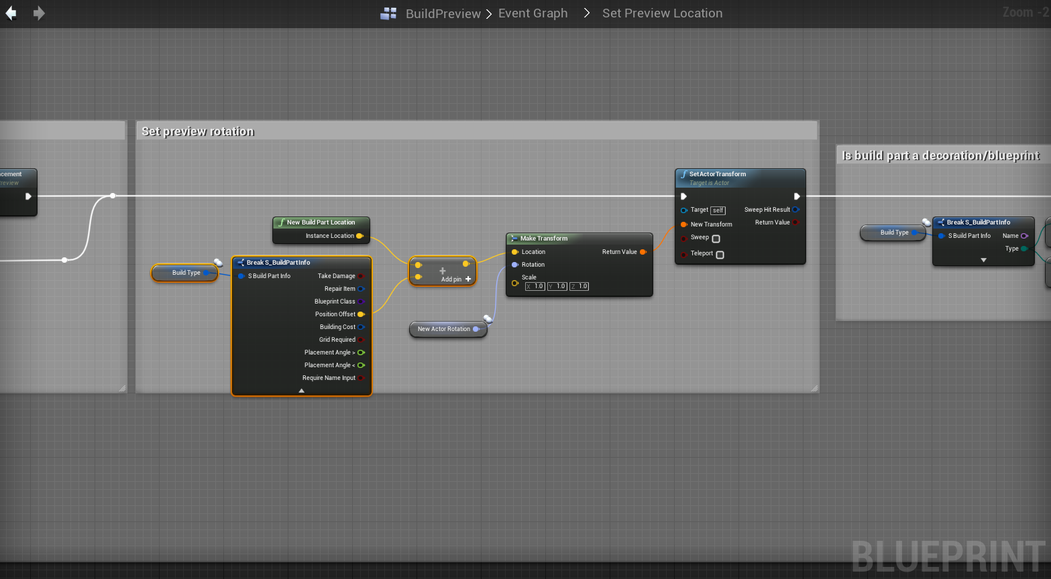Click the SetActorTransform input execution pin

[x=683, y=196]
